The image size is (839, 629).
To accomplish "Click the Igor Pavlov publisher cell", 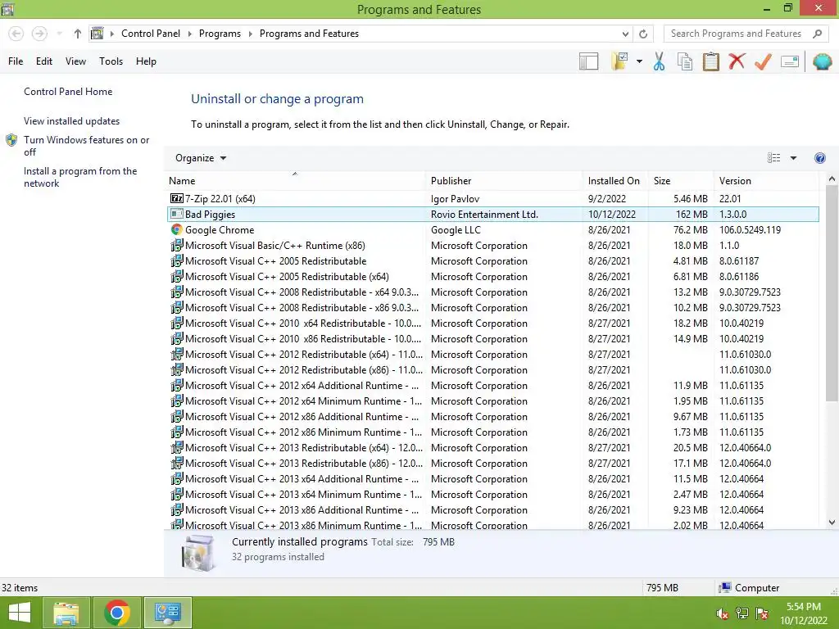I will [x=456, y=198].
